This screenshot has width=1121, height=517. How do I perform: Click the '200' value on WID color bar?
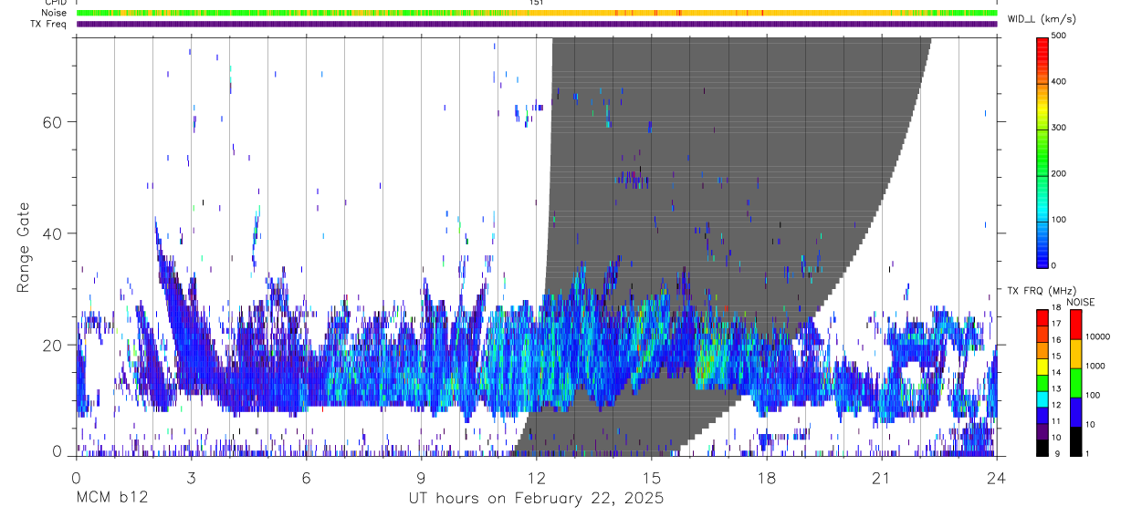[1058, 173]
